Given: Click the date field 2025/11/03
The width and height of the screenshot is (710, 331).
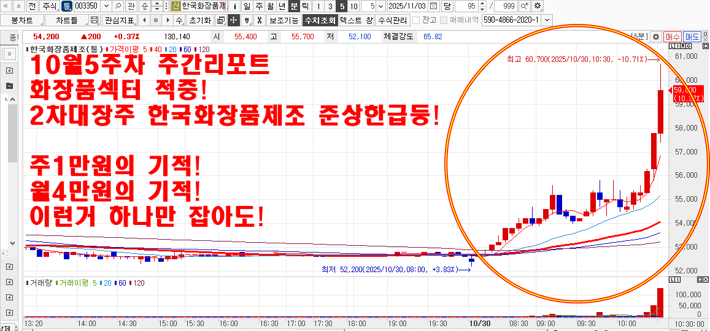Looking at the screenshot, I should coord(408,6).
